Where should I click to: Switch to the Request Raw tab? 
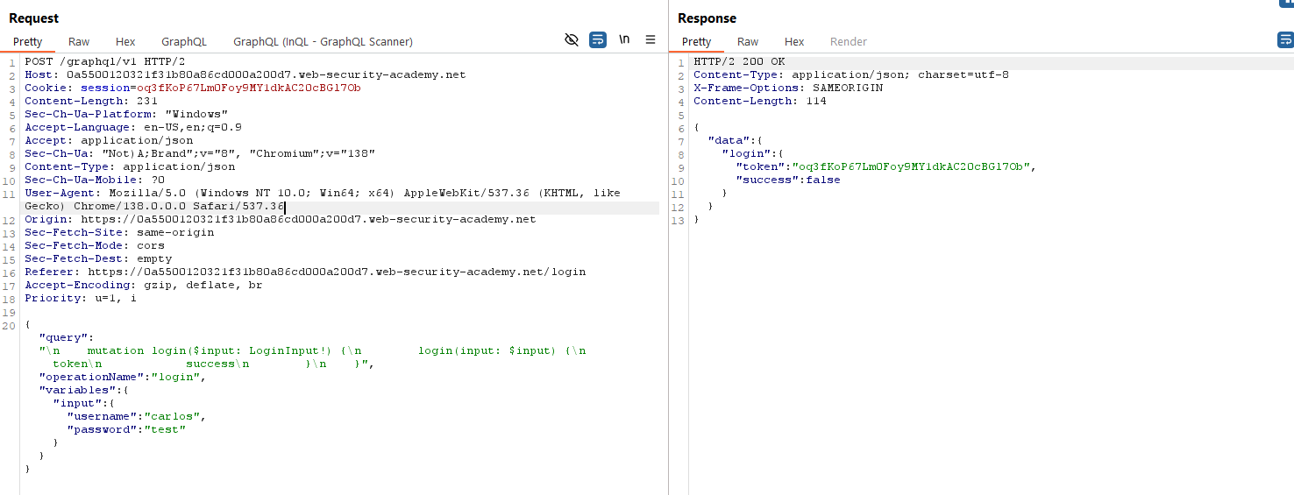pyautogui.click(x=79, y=41)
